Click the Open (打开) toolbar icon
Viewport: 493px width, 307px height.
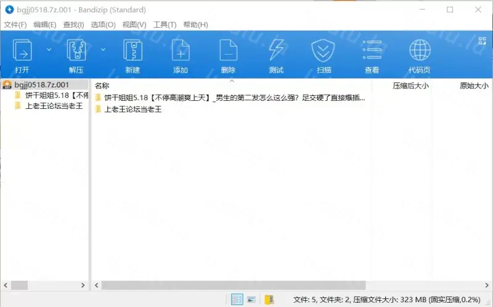(x=22, y=50)
